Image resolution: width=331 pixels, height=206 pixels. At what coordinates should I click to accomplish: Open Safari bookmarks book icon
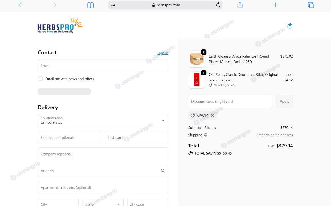tap(90, 5)
